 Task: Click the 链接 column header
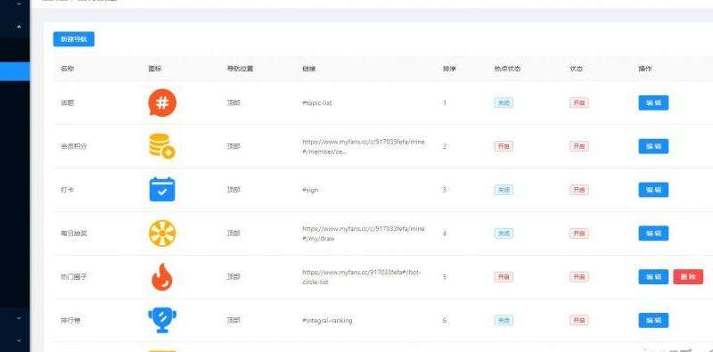(308, 70)
